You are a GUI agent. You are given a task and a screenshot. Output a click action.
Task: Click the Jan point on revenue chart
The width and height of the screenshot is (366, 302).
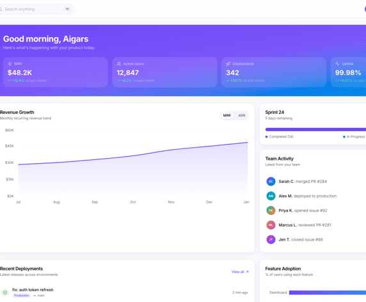(248, 143)
